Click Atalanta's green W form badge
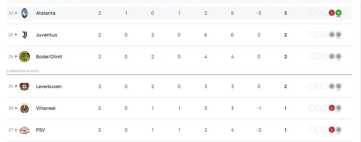The width and height of the screenshot is (361, 142). pos(339,13)
